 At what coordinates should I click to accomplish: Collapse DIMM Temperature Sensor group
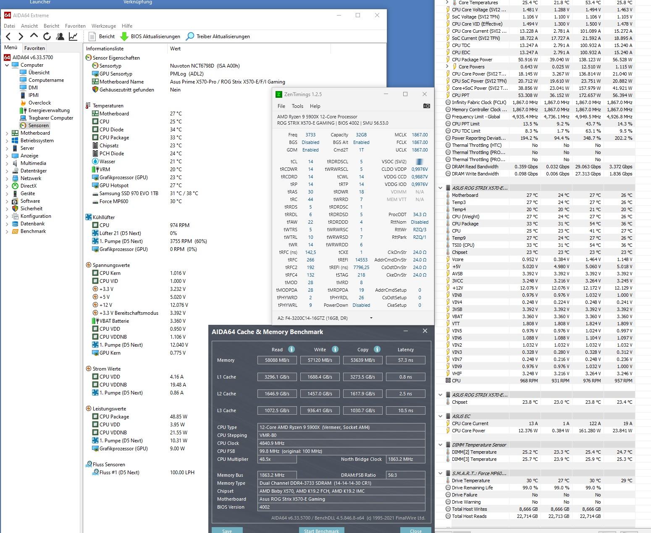[440, 445]
